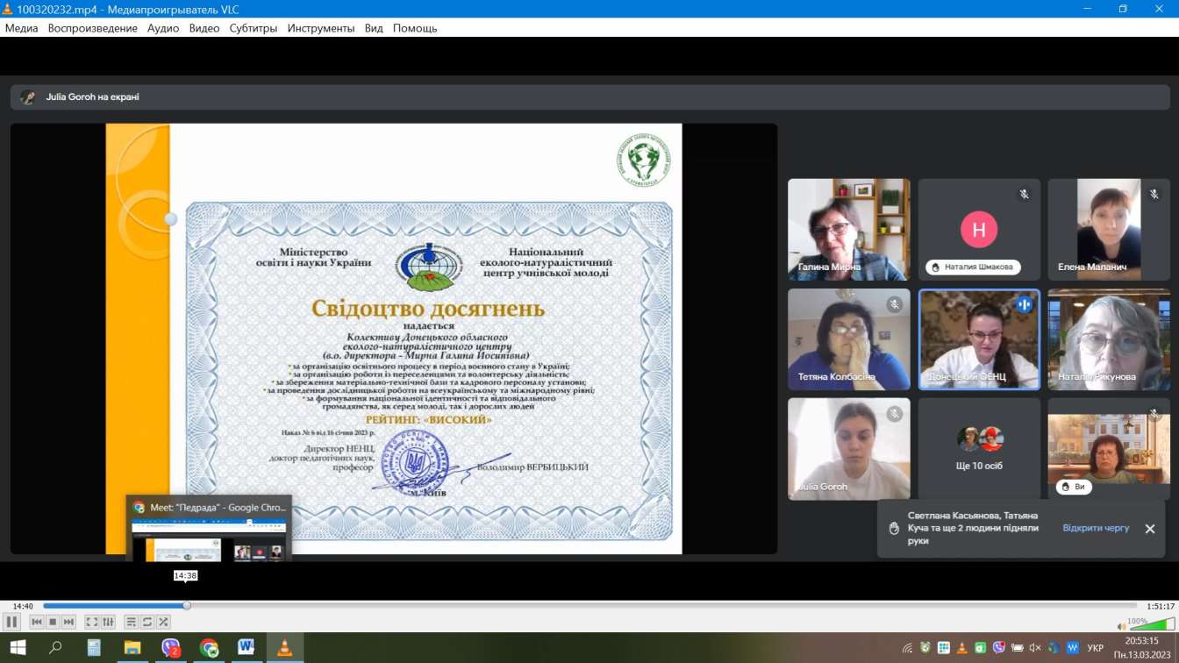Show the playlist panel
Screen dimensions: 1179x663
(x=131, y=622)
